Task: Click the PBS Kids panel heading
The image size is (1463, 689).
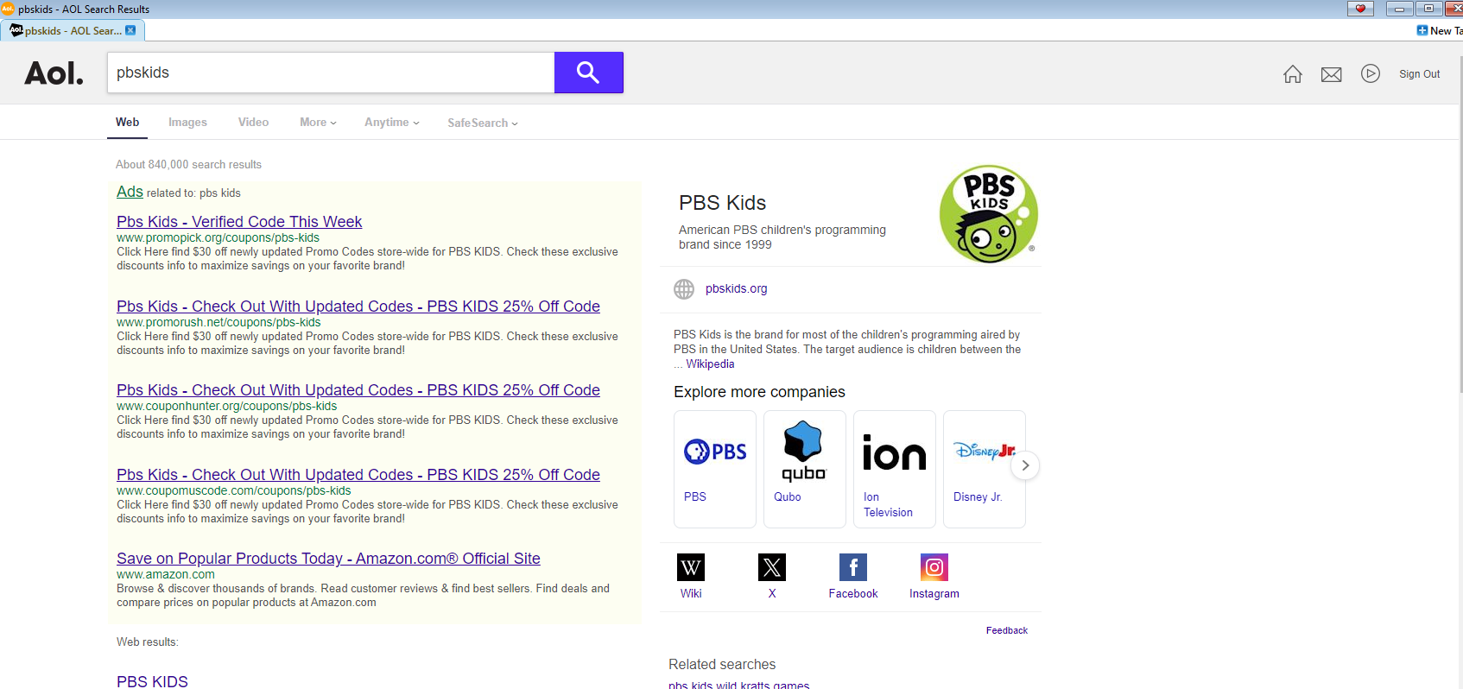Action: pyautogui.click(x=722, y=203)
